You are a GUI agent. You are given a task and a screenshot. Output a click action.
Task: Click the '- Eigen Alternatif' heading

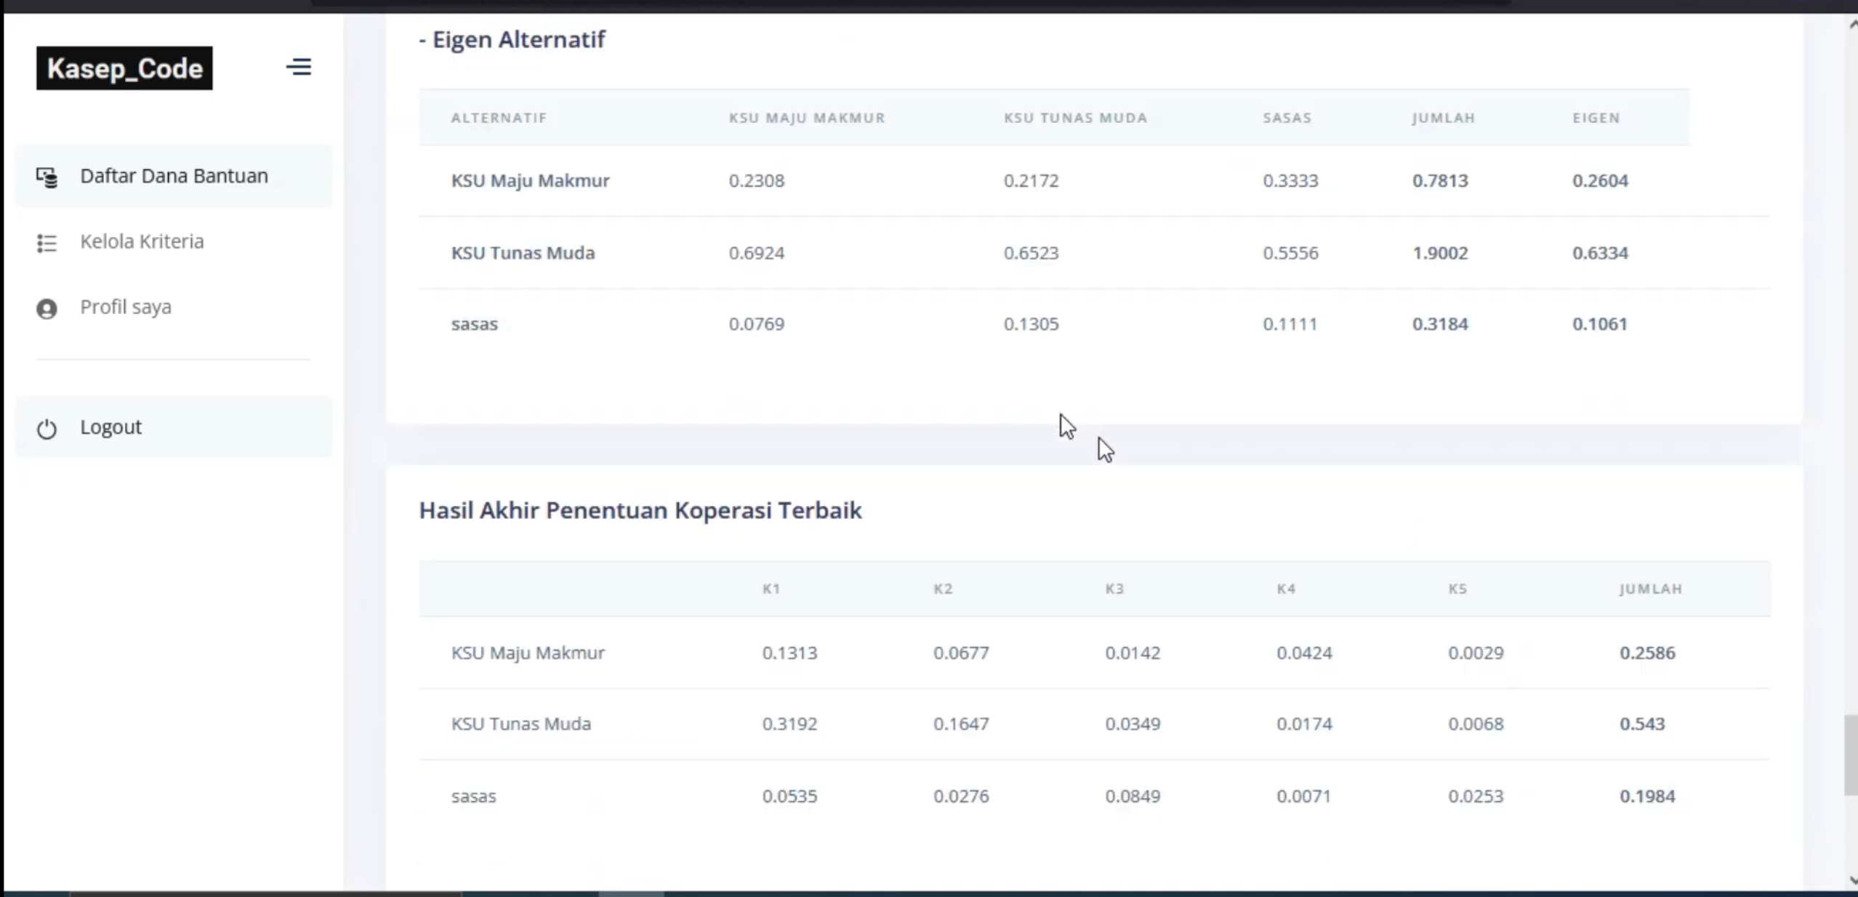point(512,39)
